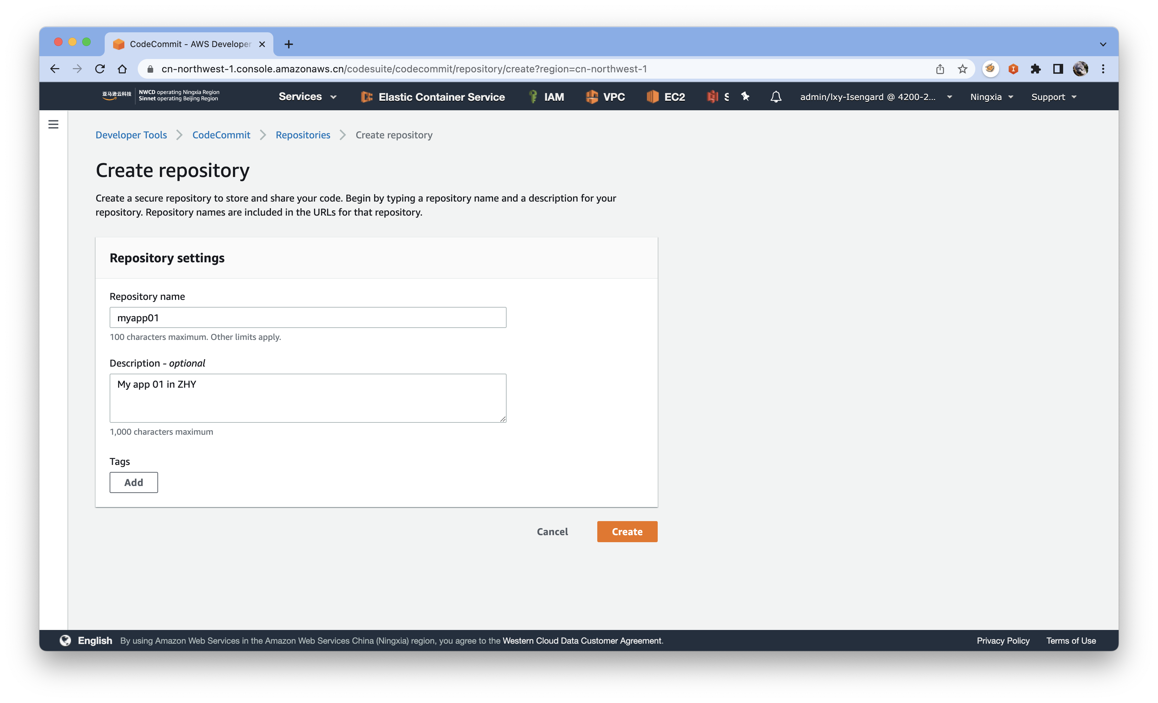Go back using browser back arrow
The image size is (1158, 703).
pos(54,69)
